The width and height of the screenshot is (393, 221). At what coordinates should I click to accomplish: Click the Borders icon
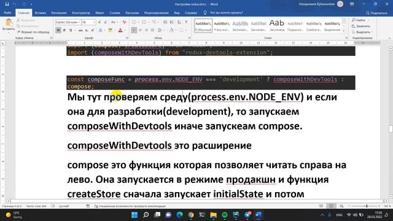(182, 30)
